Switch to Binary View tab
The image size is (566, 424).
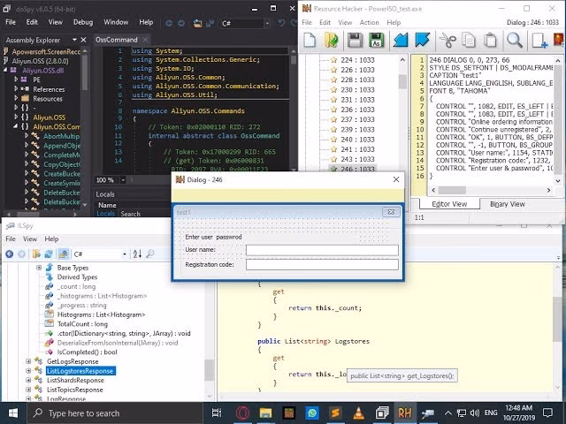coord(507,204)
